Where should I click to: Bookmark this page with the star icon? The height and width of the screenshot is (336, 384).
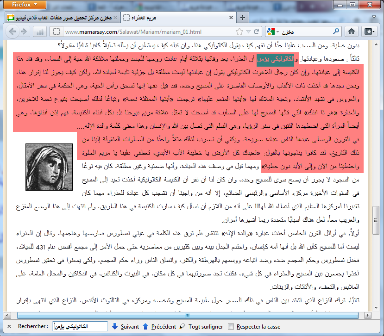[x=239, y=32]
